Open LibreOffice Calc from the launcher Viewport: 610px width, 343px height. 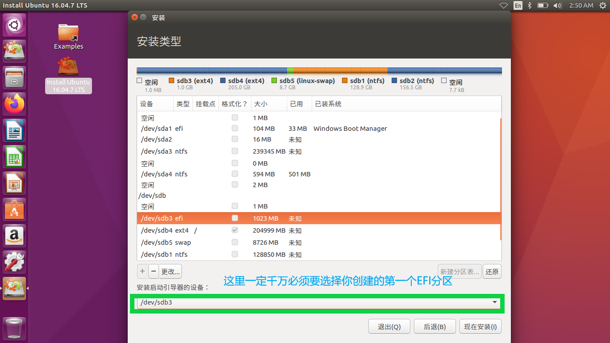[x=15, y=157]
